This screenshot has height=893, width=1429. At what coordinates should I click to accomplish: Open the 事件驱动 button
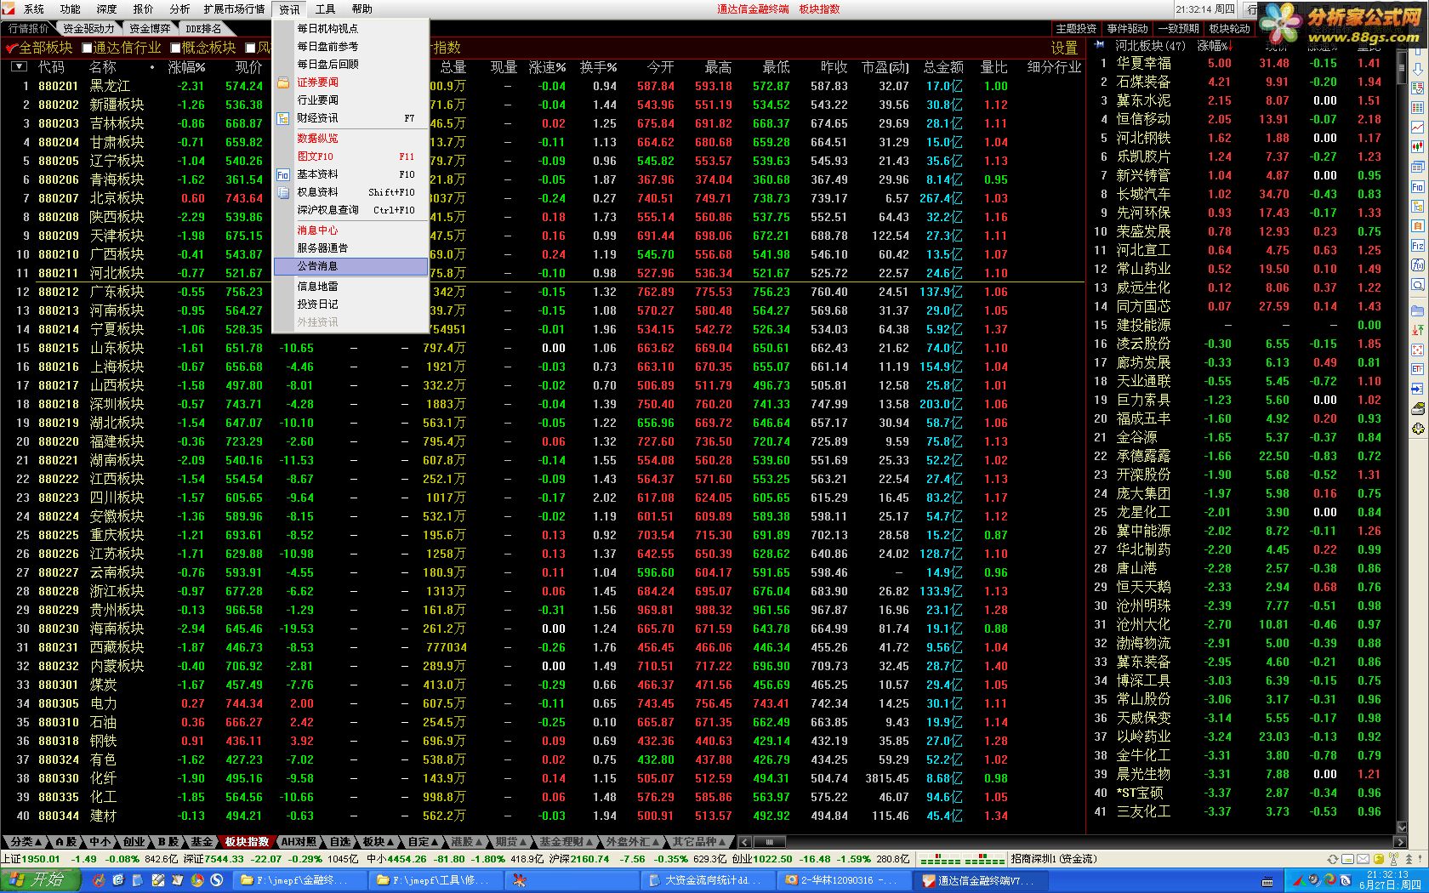tap(1127, 28)
